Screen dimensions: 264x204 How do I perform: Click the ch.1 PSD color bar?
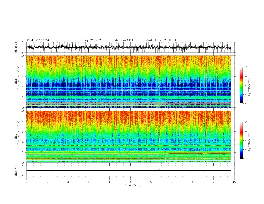(x=241, y=85)
